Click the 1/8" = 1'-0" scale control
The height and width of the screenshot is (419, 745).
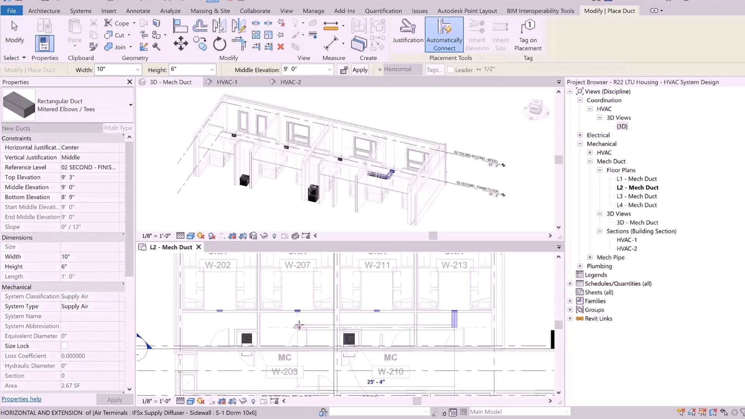[x=155, y=235]
